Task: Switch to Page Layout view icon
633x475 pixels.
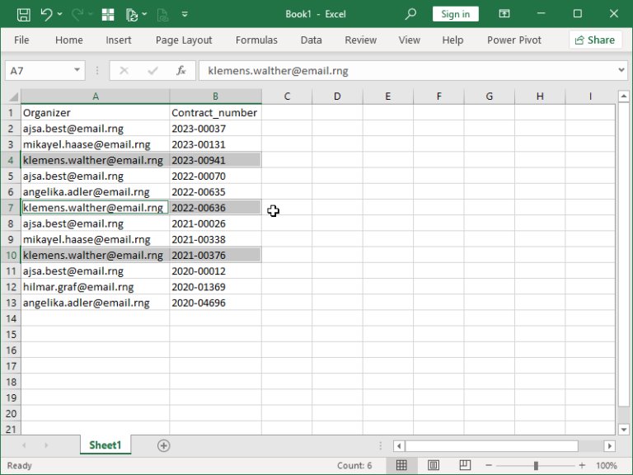Action: pyautogui.click(x=434, y=465)
